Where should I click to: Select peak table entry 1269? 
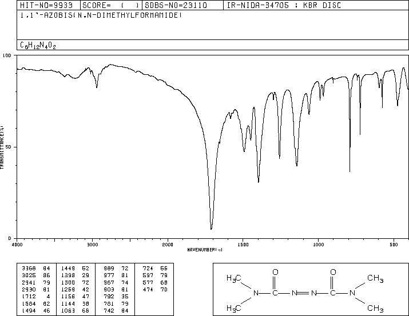tap(75, 289)
